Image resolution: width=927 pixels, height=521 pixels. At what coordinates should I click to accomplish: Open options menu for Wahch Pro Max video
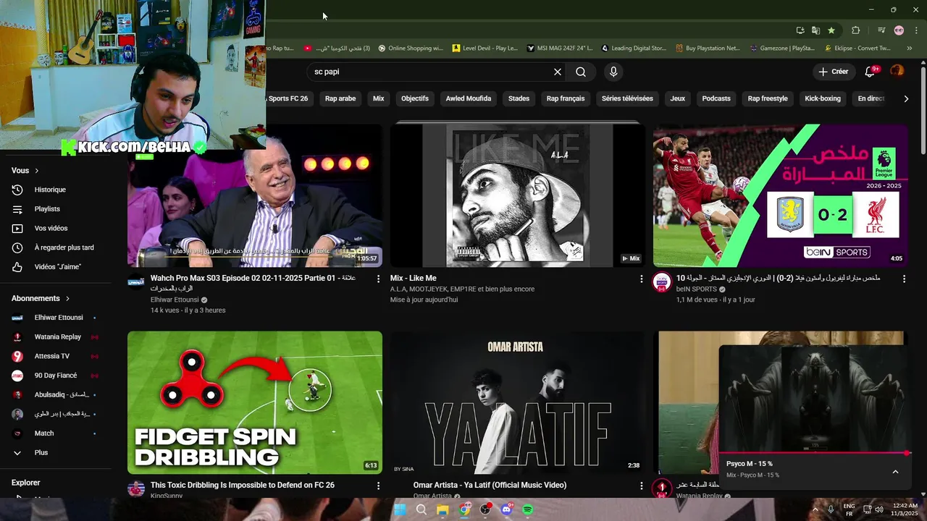(378, 279)
